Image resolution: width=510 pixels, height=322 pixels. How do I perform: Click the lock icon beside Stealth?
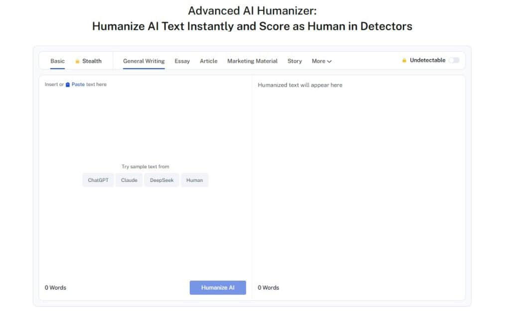(77, 61)
